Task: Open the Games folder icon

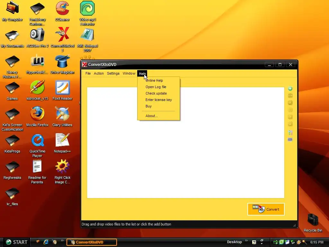Action: [x=12, y=91]
